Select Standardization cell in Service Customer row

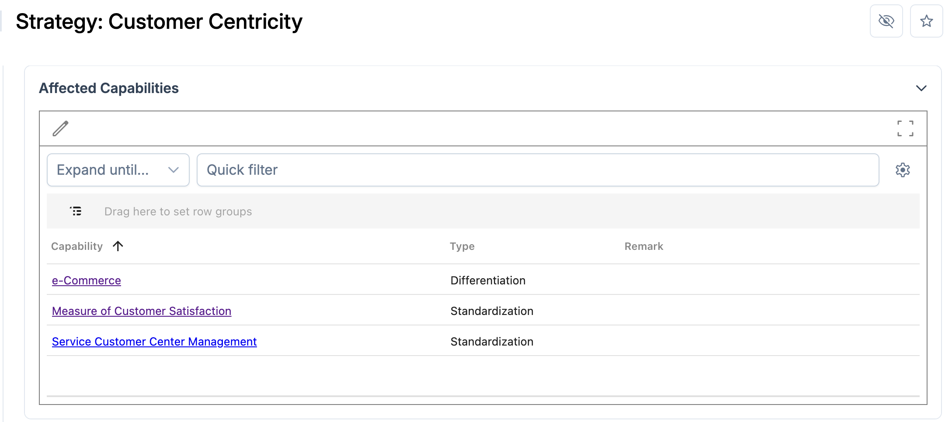492,342
